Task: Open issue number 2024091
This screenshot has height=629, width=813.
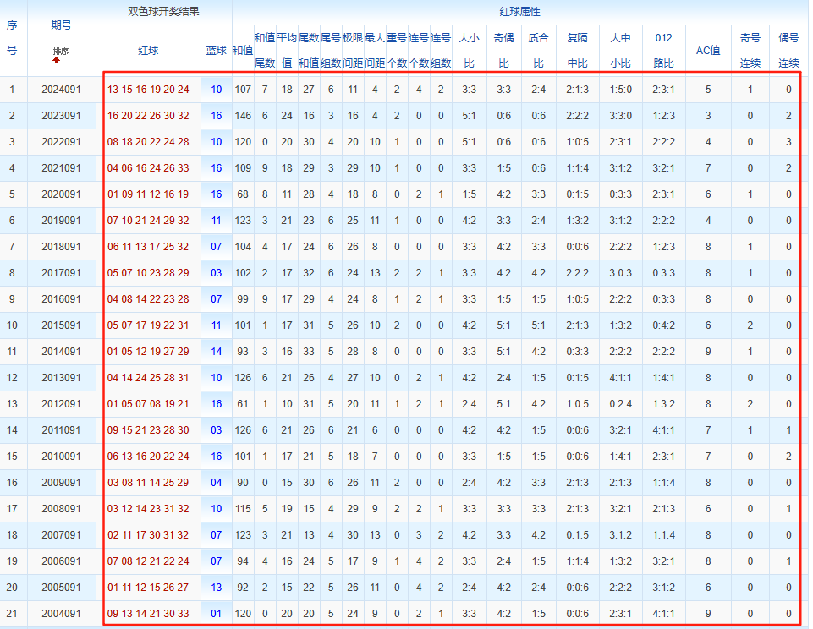Action: point(61,90)
